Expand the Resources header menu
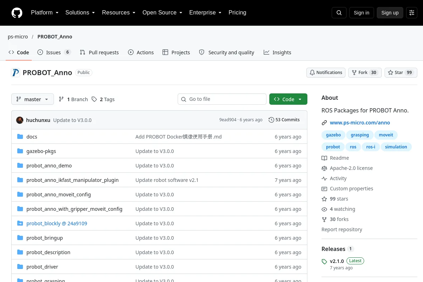Image resolution: width=423 pixels, height=282 pixels. click(119, 13)
